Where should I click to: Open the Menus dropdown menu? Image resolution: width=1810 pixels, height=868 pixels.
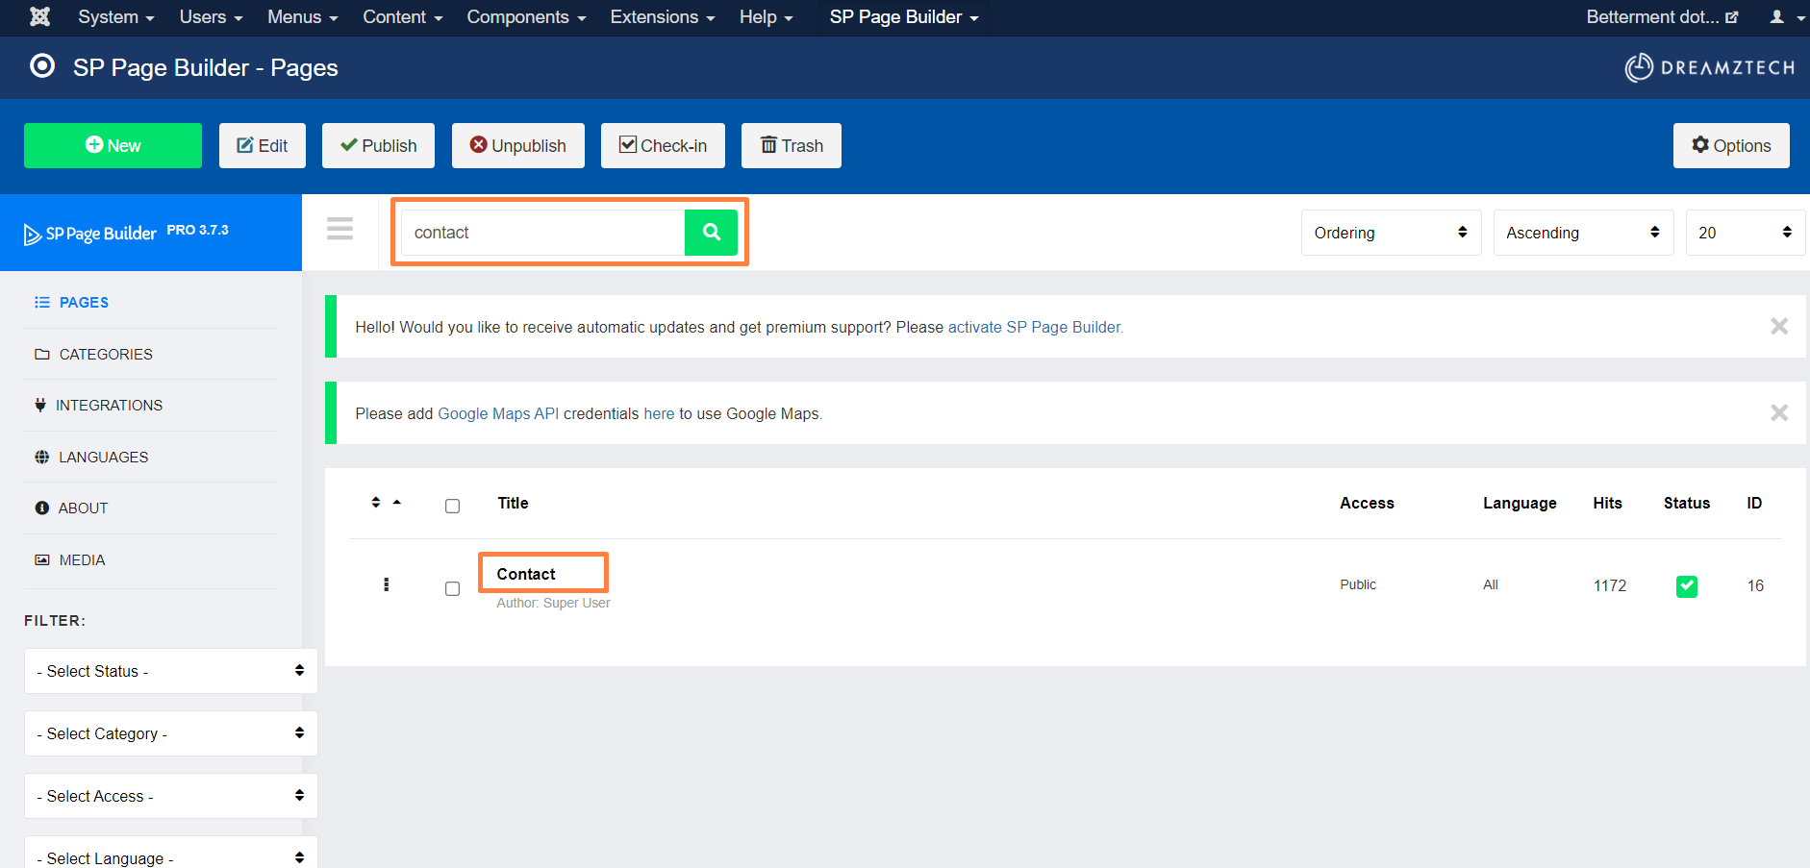[302, 17]
